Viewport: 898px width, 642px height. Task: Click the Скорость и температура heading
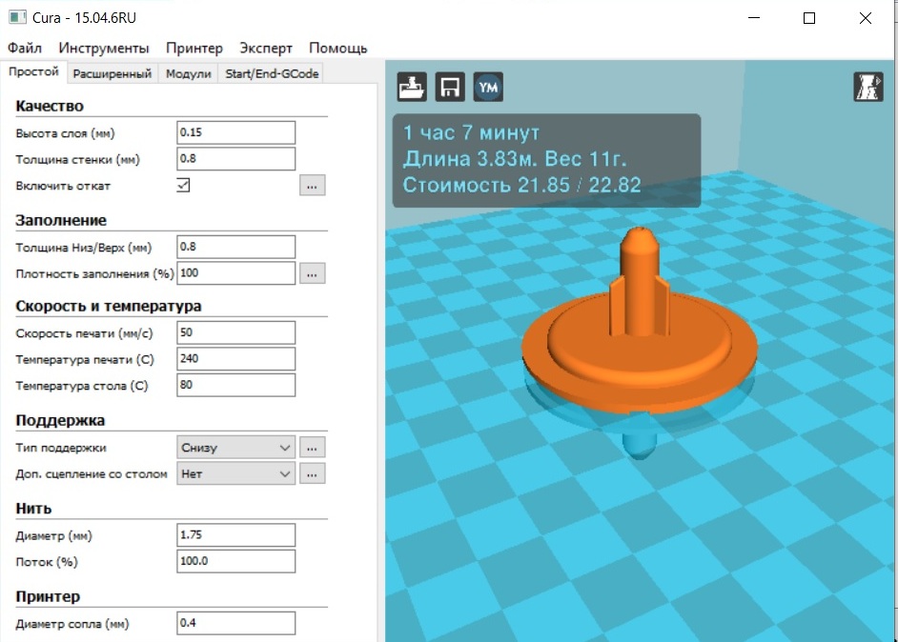click(x=109, y=307)
